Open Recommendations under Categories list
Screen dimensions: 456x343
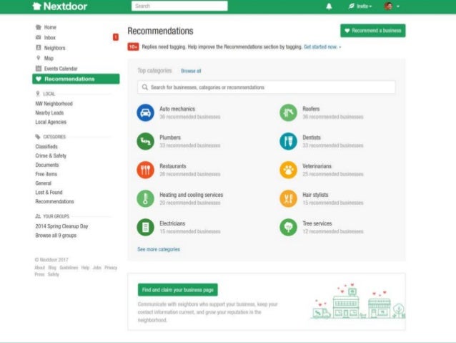54,201
